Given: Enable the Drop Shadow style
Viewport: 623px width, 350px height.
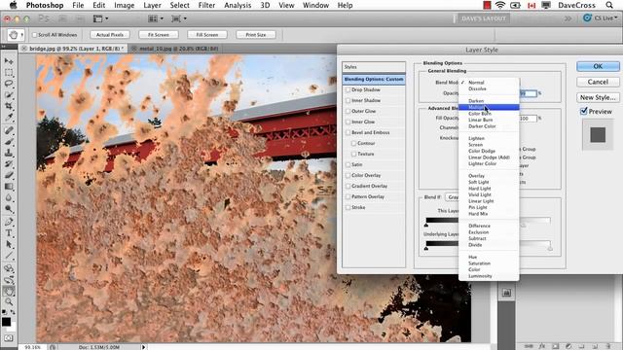Looking at the screenshot, I should [348, 90].
